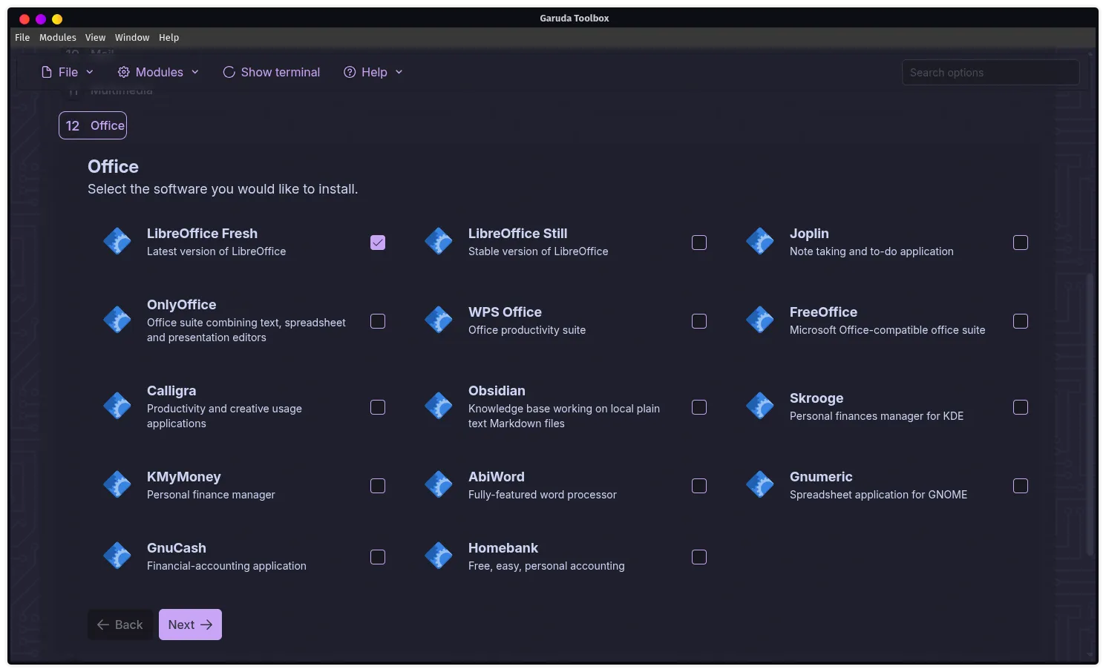Click the question mark icon beside Help

350,72
